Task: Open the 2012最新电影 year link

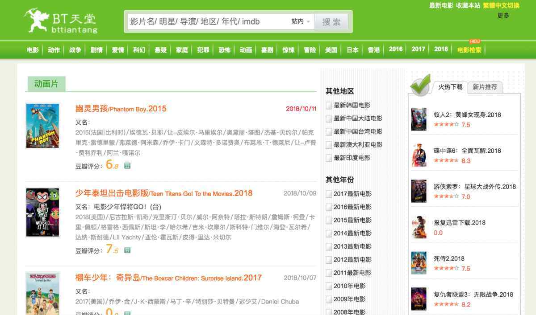Action: (x=352, y=259)
